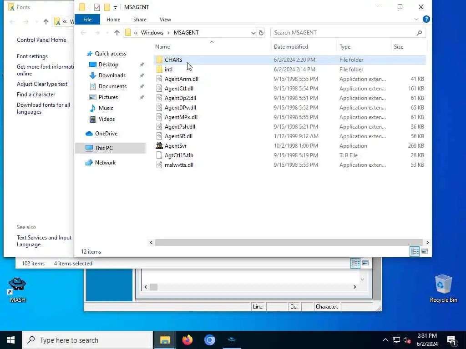Launch Firefox from the taskbar
The height and width of the screenshot is (349, 466).
pos(187,340)
